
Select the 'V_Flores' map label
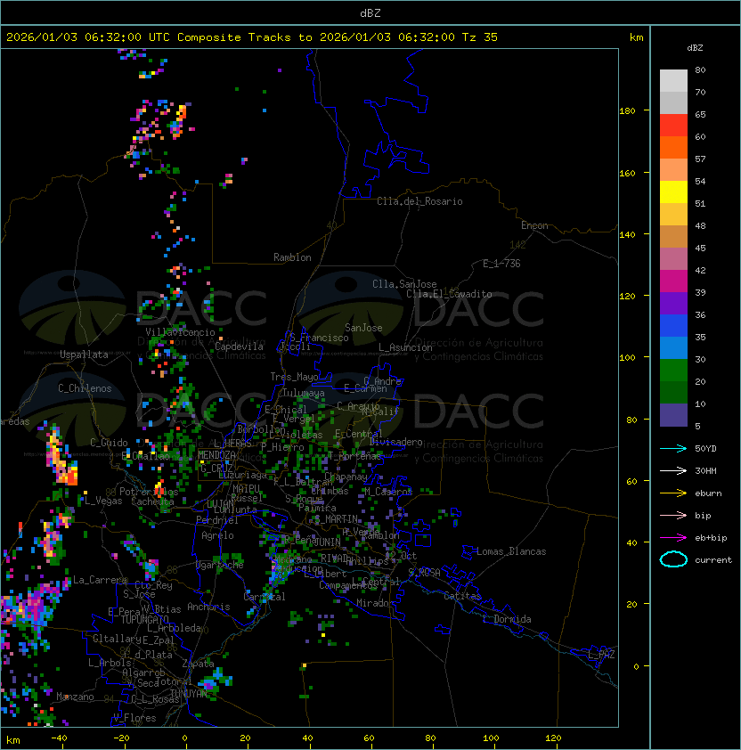pos(134,718)
